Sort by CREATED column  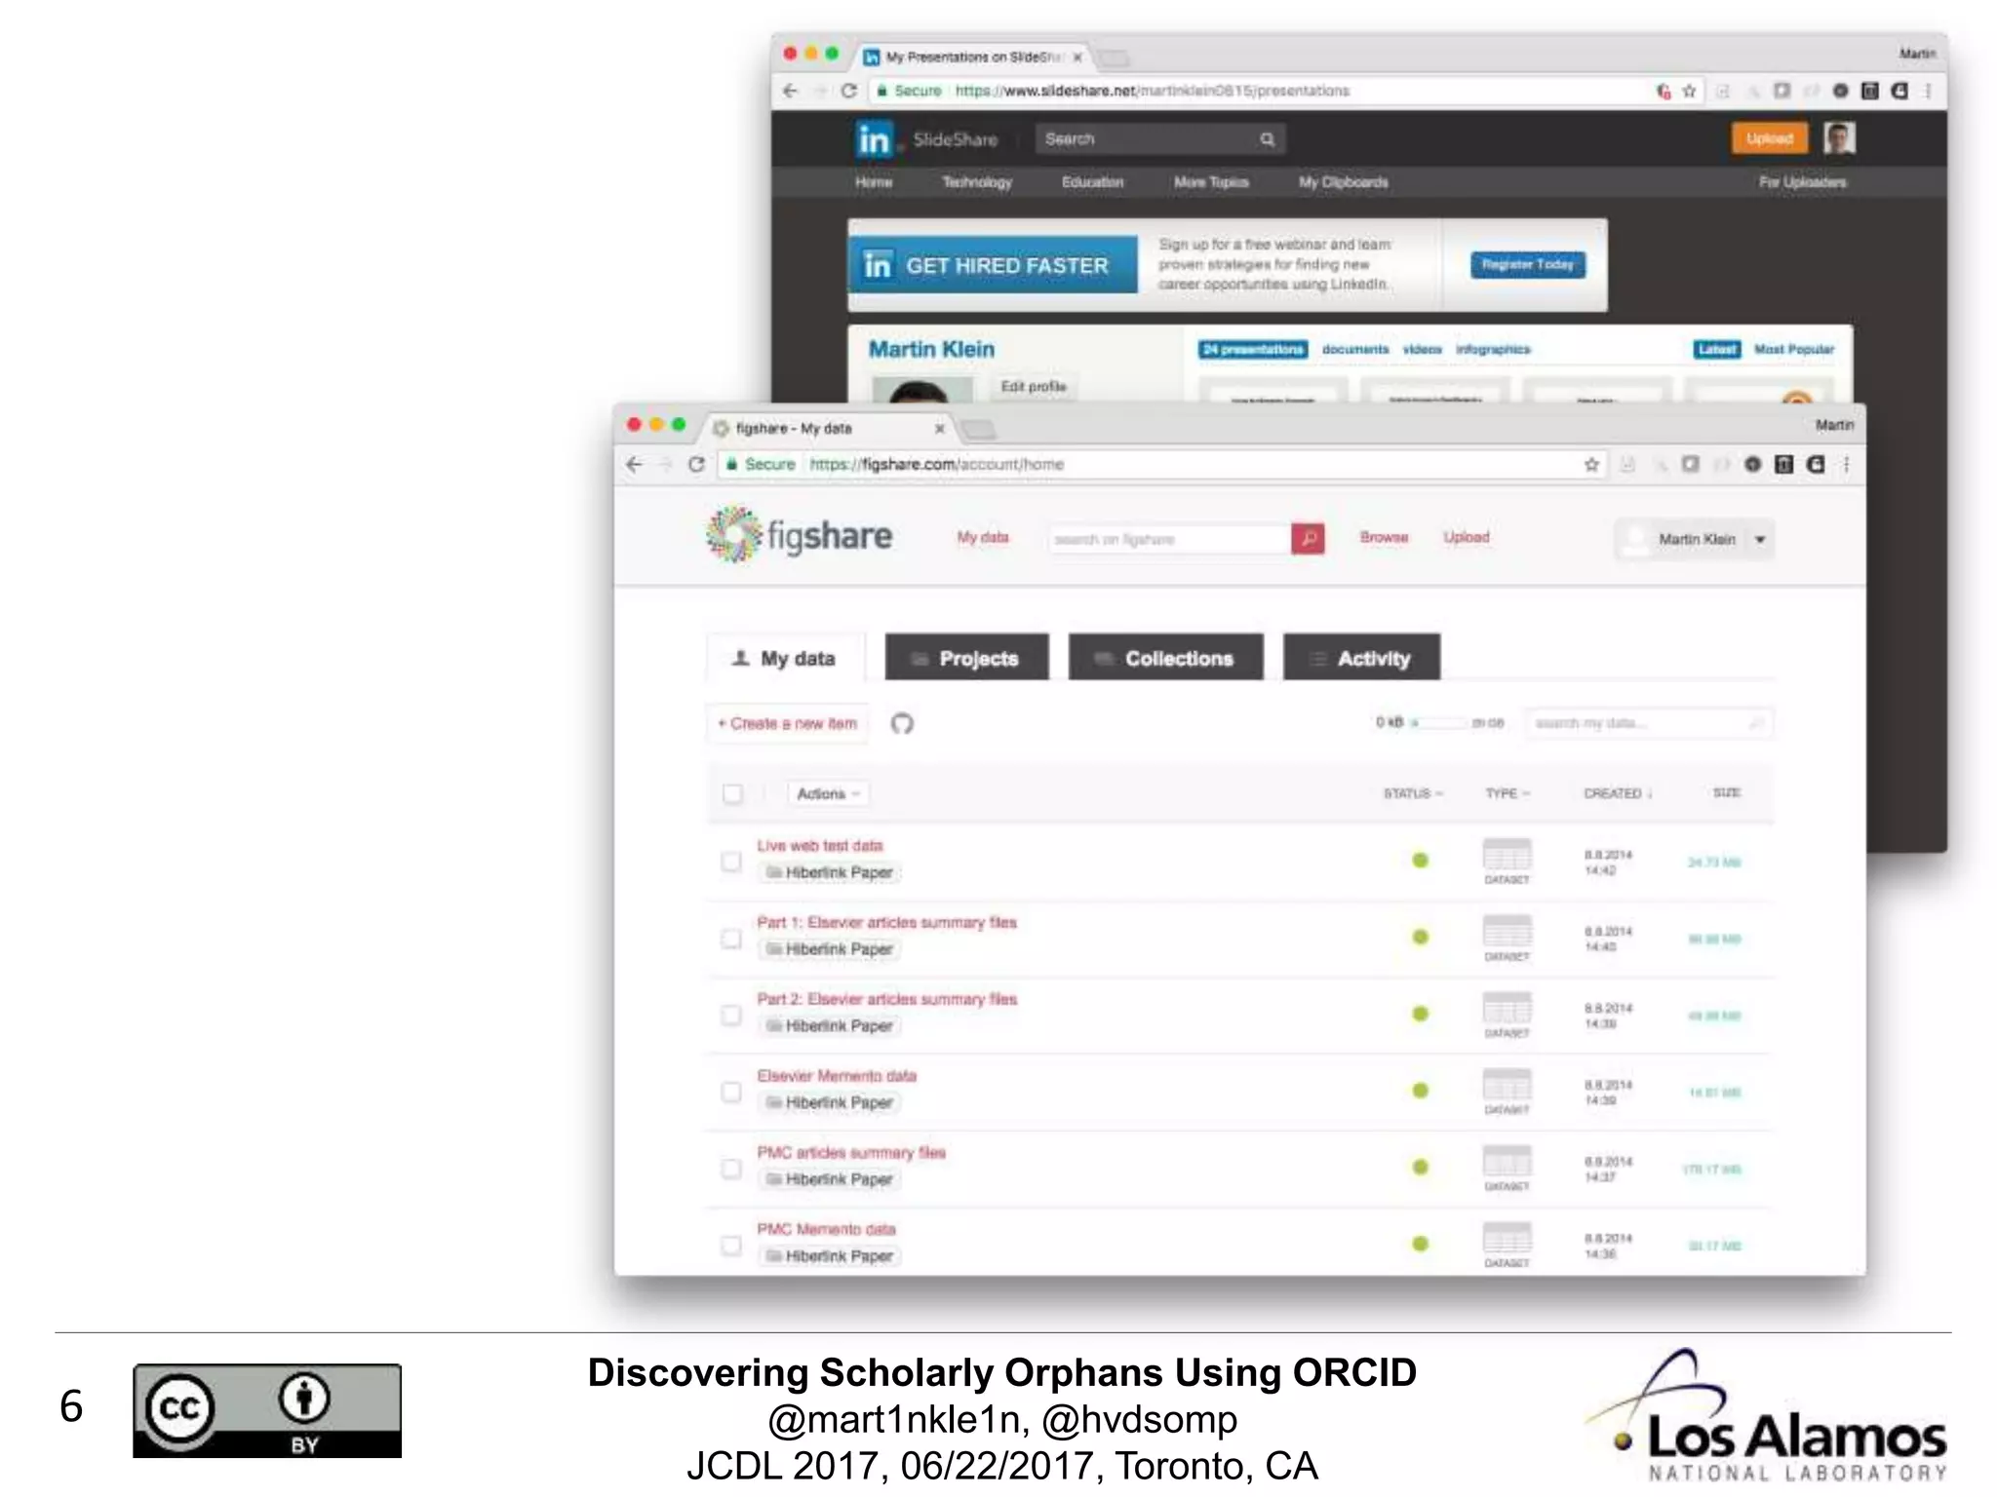1618,793
